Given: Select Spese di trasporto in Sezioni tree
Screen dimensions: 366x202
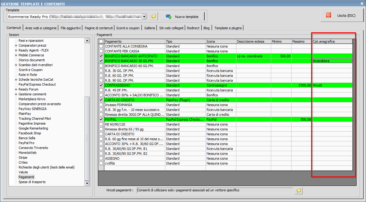Looking at the screenshot, I should pos(32,182).
